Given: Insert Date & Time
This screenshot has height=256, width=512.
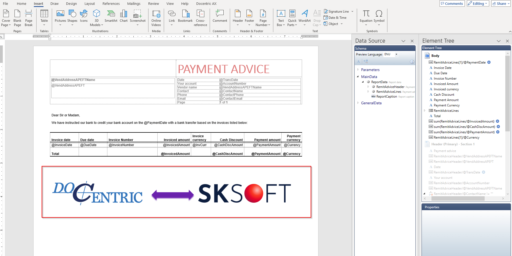Looking at the screenshot, I should [x=335, y=18].
